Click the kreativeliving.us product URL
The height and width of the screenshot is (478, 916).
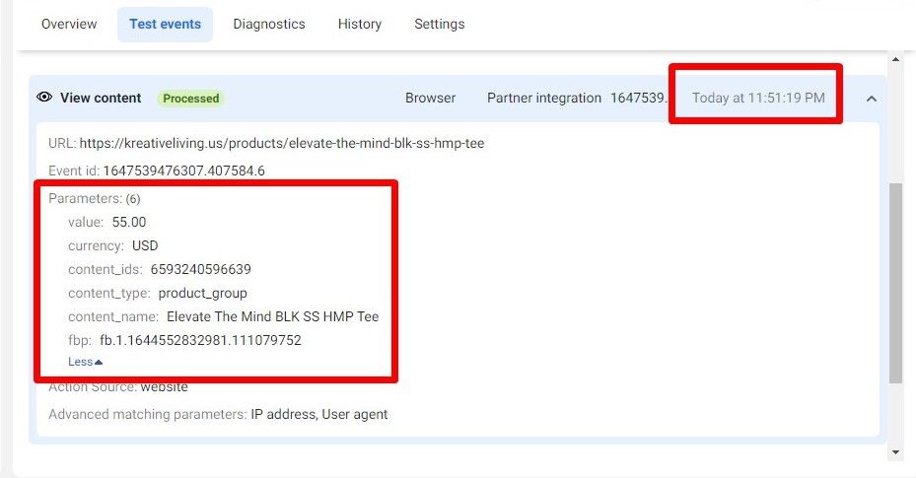tap(282, 143)
